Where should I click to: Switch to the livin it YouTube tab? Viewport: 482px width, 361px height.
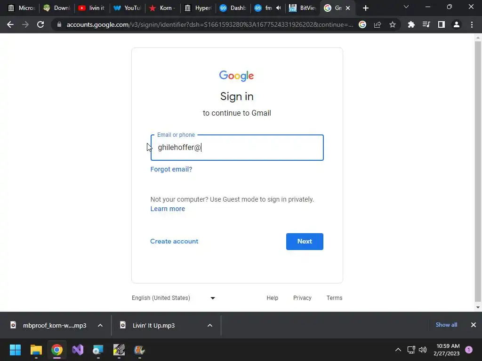[x=92, y=8]
